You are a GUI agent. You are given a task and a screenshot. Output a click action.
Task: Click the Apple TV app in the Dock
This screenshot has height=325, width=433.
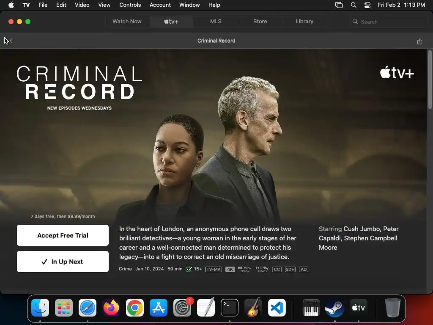(x=359, y=308)
